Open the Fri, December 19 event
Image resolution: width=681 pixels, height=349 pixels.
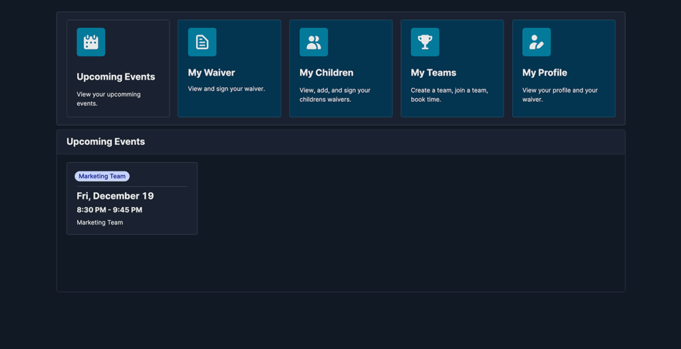click(x=115, y=196)
